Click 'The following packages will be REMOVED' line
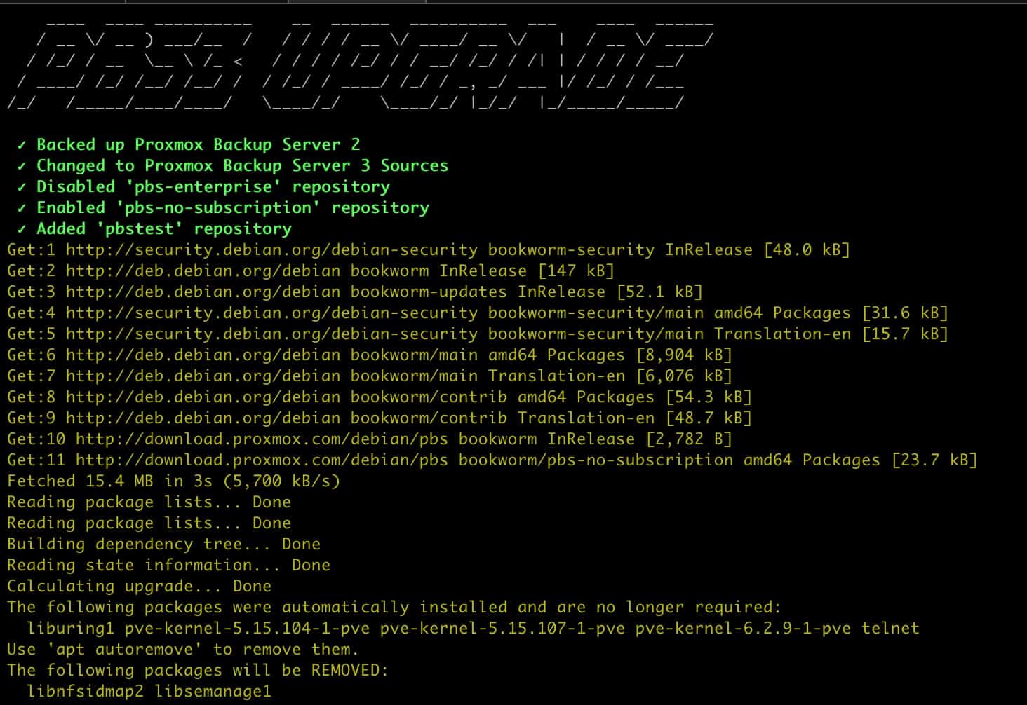This screenshot has width=1027, height=705. (x=198, y=670)
